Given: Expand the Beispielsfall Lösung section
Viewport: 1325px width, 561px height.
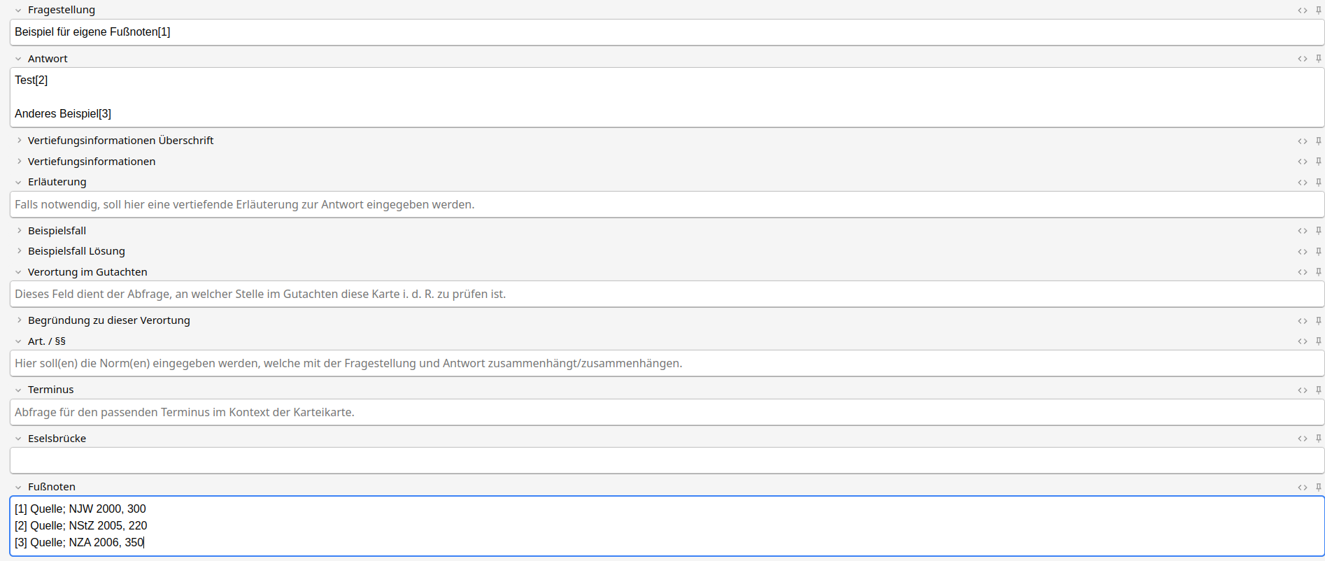Looking at the screenshot, I should tap(19, 251).
